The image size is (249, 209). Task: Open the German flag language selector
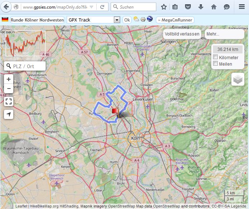pos(5,20)
